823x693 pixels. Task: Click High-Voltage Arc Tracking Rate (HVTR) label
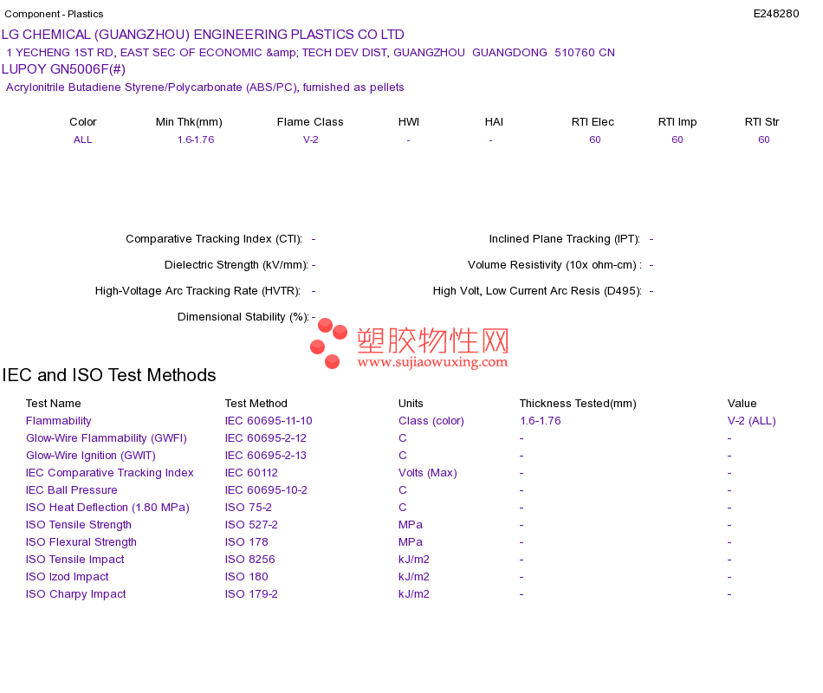198,291
